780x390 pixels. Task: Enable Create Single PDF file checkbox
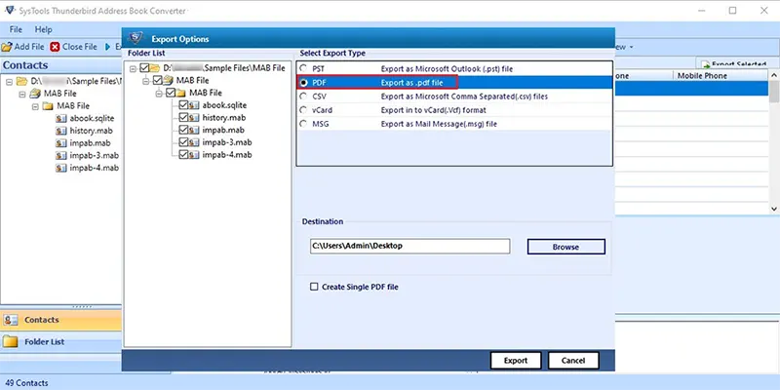point(314,287)
